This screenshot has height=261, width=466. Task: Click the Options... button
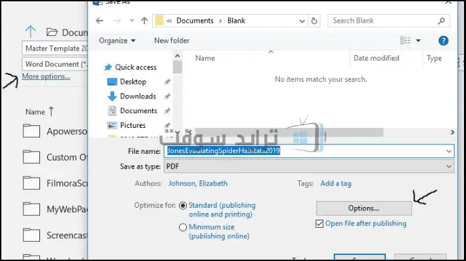point(364,208)
